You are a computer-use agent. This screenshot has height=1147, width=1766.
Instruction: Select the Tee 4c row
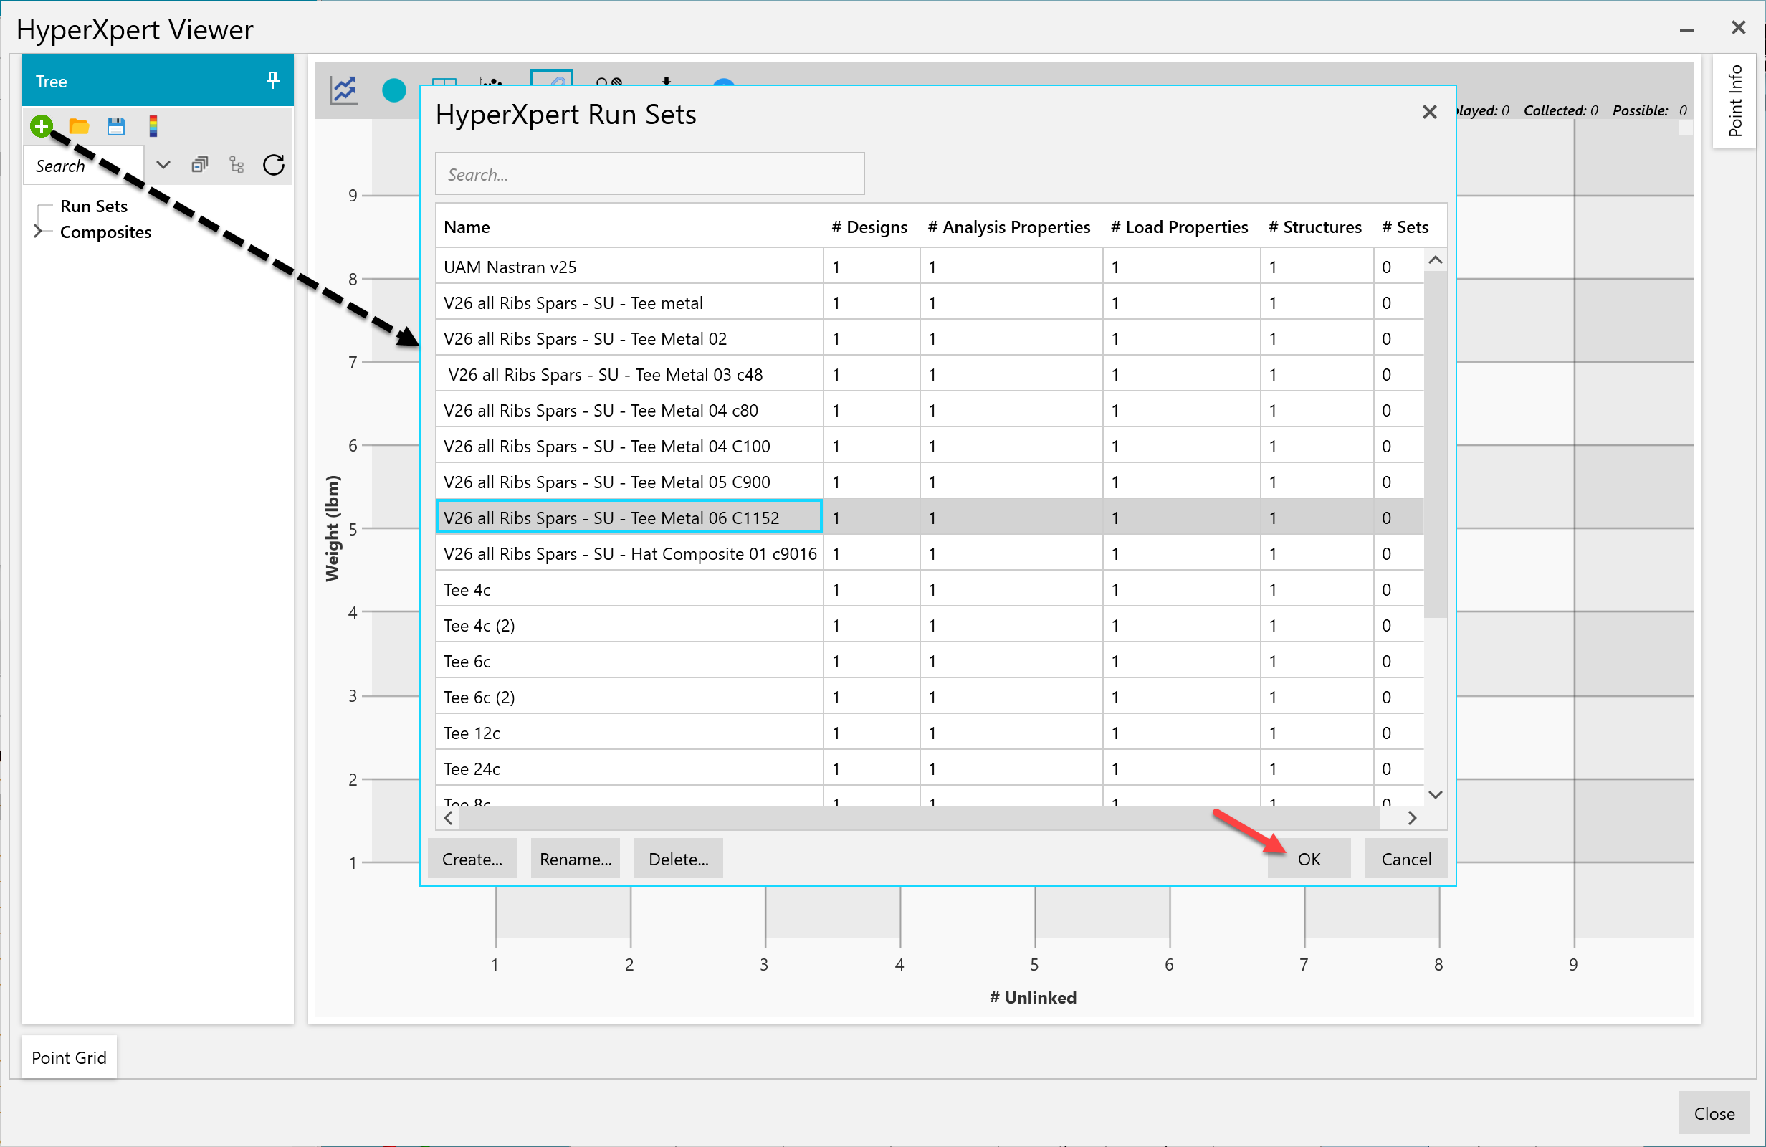930,589
